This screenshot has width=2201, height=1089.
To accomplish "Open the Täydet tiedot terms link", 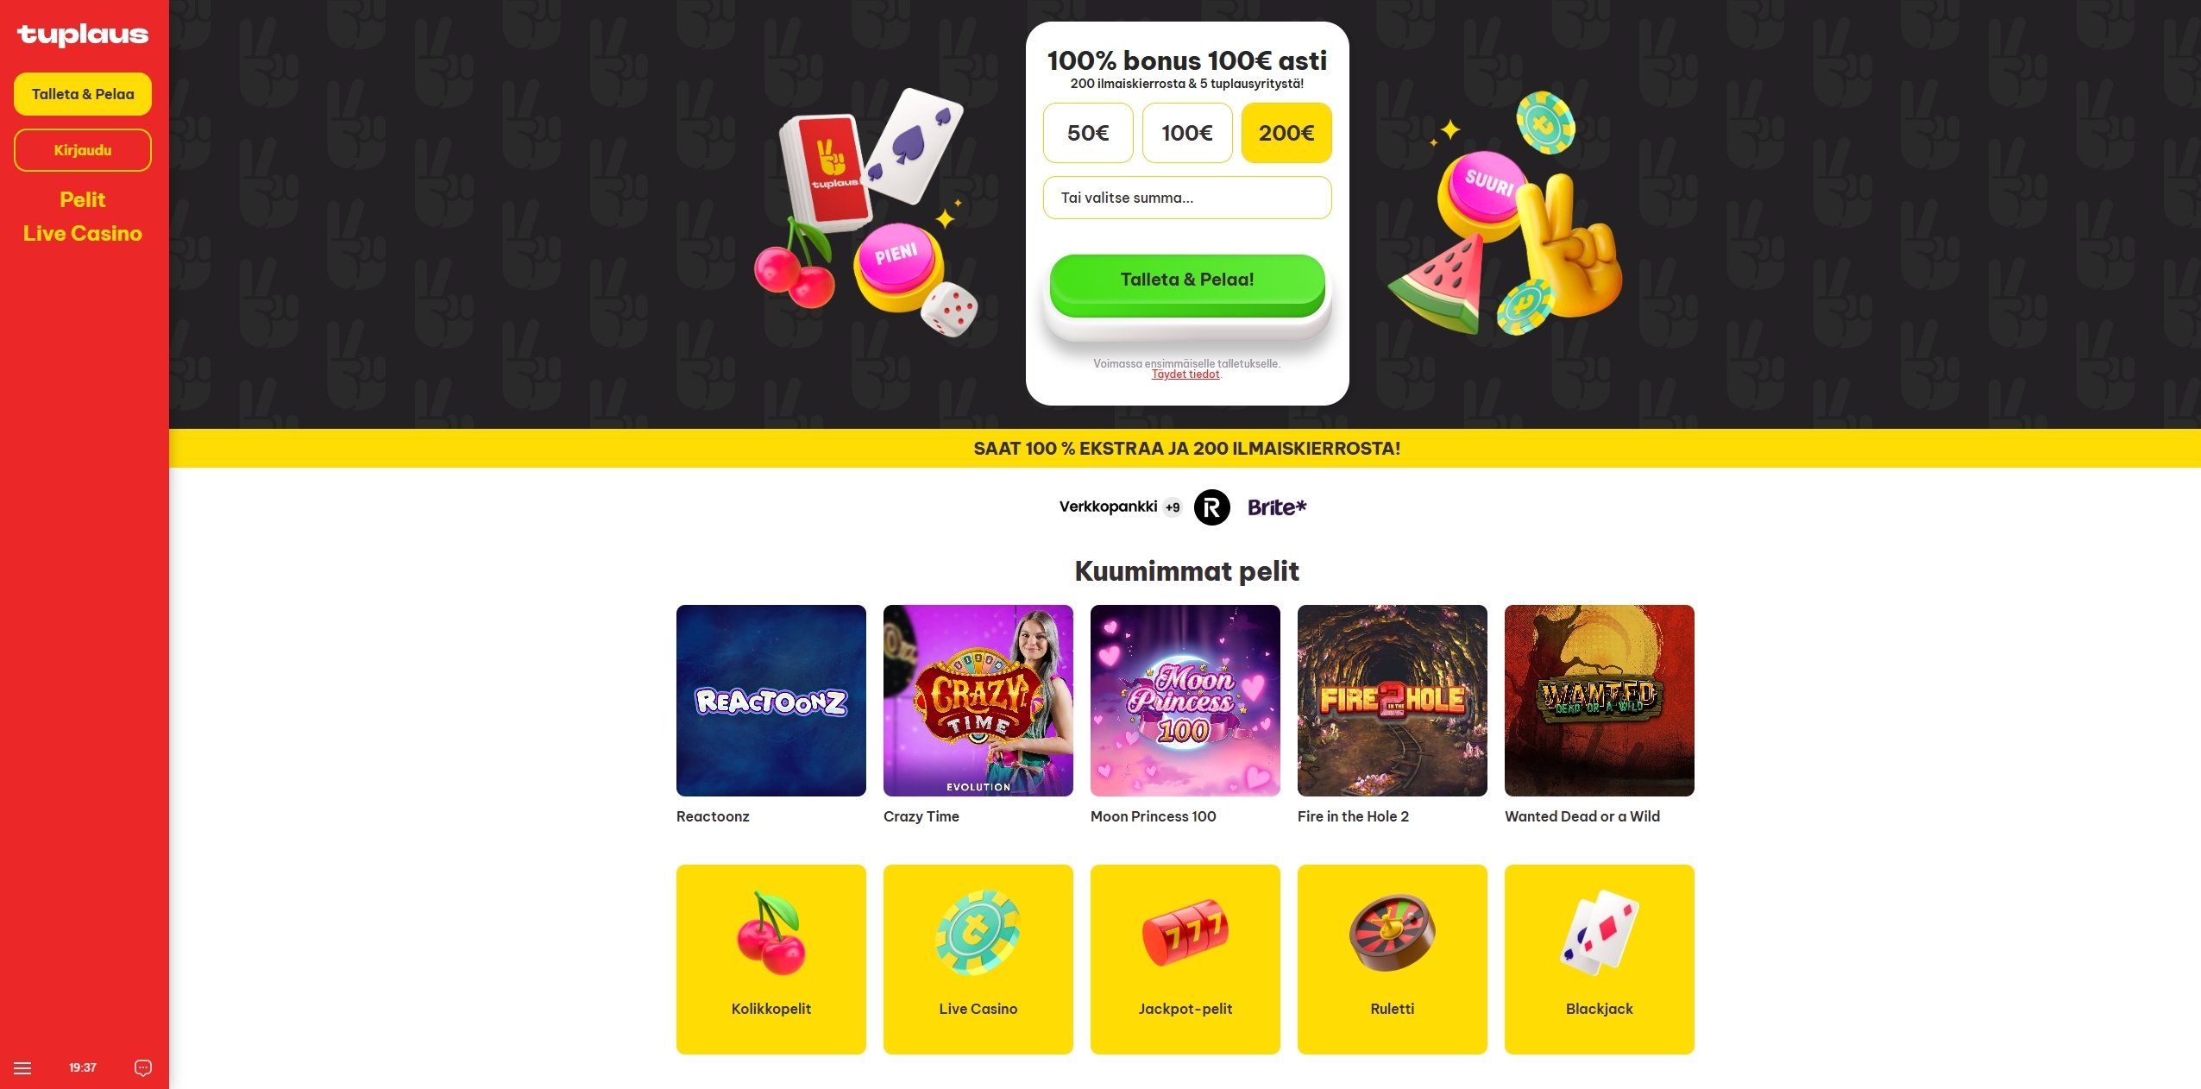I will point(1185,375).
